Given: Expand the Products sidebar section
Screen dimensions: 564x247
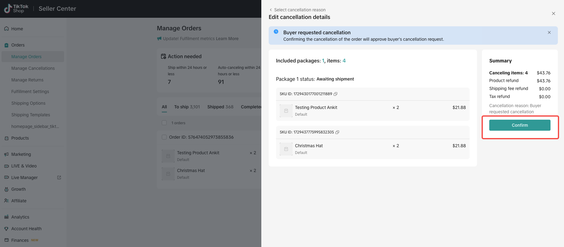Looking at the screenshot, I should tap(20, 138).
